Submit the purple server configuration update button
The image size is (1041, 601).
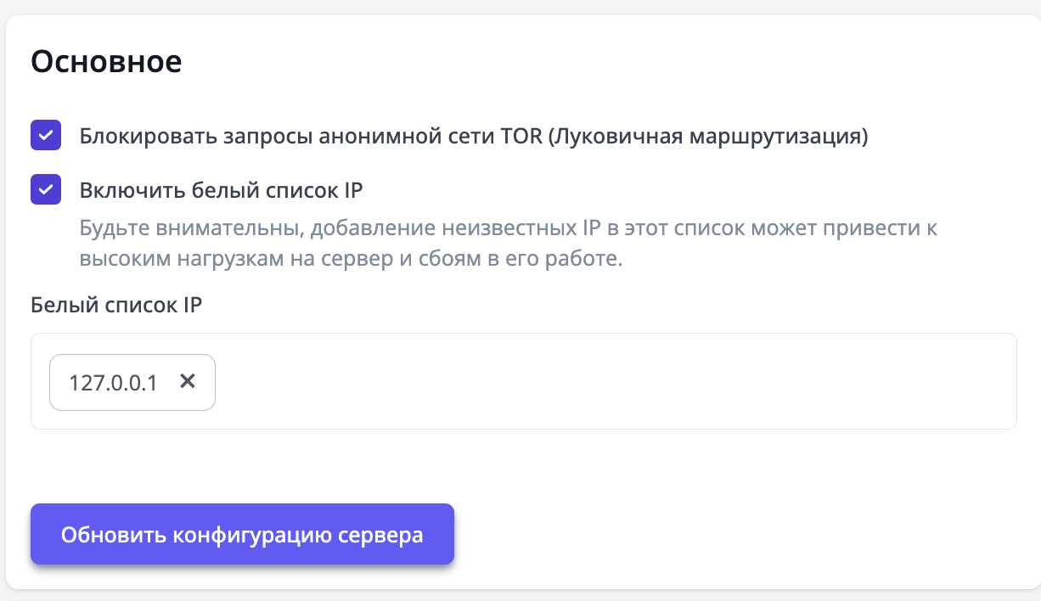tap(242, 535)
